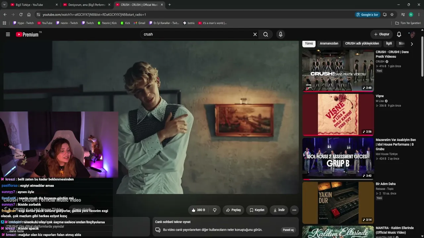Open Yakın Dur Bir Adım Daha thumbnail
Viewport: 424px width, 238px height.
pyautogui.click(x=338, y=202)
